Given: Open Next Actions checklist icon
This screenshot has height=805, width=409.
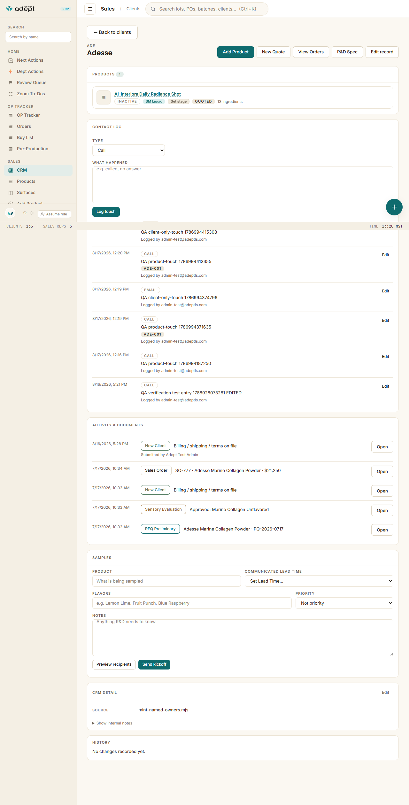Looking at the screenshot, I should (x=11, y=60).
